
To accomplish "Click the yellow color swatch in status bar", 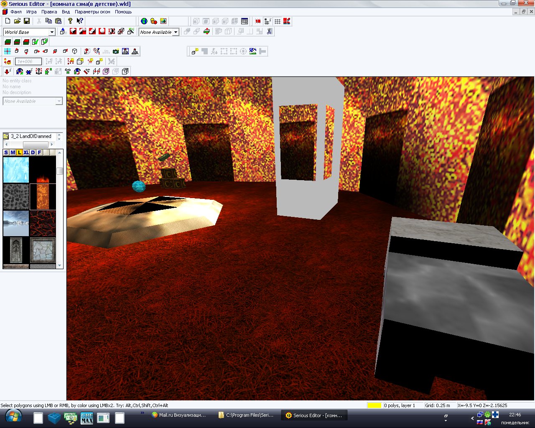I will (x=374, y=405).
